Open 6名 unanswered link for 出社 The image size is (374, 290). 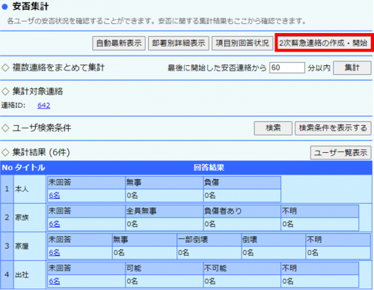55,281
